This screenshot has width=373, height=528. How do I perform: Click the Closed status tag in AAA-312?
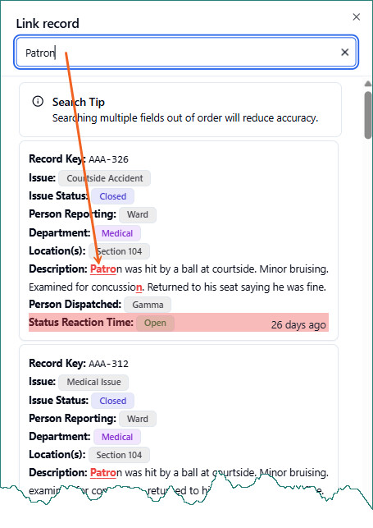[112, 401]
